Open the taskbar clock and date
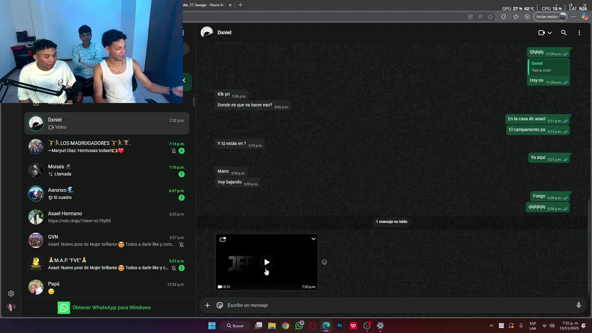The height and width of the screenshot is (333, 592). (x=570, y=326)
